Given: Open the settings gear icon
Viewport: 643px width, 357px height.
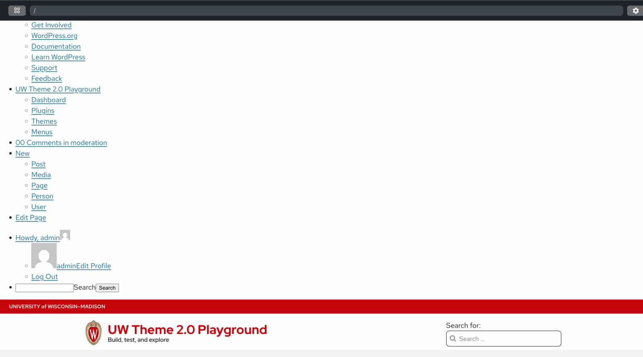Looking at the screenshot, I should pyautogui.click(x=635, y=11).
